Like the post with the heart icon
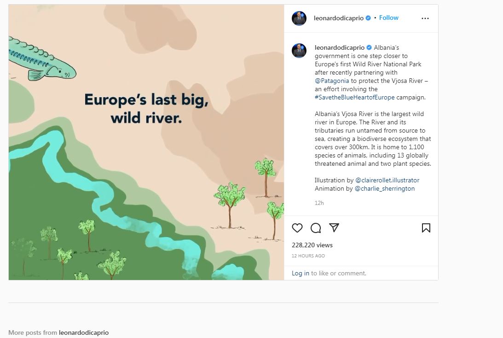 (x=297, y=228)
